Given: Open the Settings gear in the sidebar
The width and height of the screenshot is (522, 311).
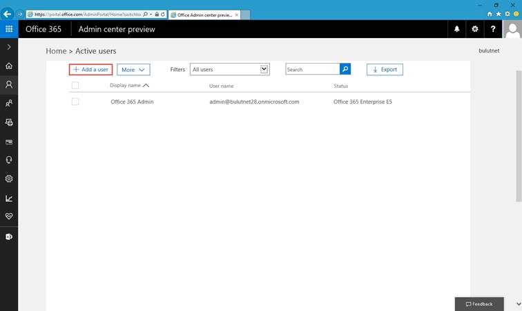Looking at the screenshot, I should (x=9, y=179).
